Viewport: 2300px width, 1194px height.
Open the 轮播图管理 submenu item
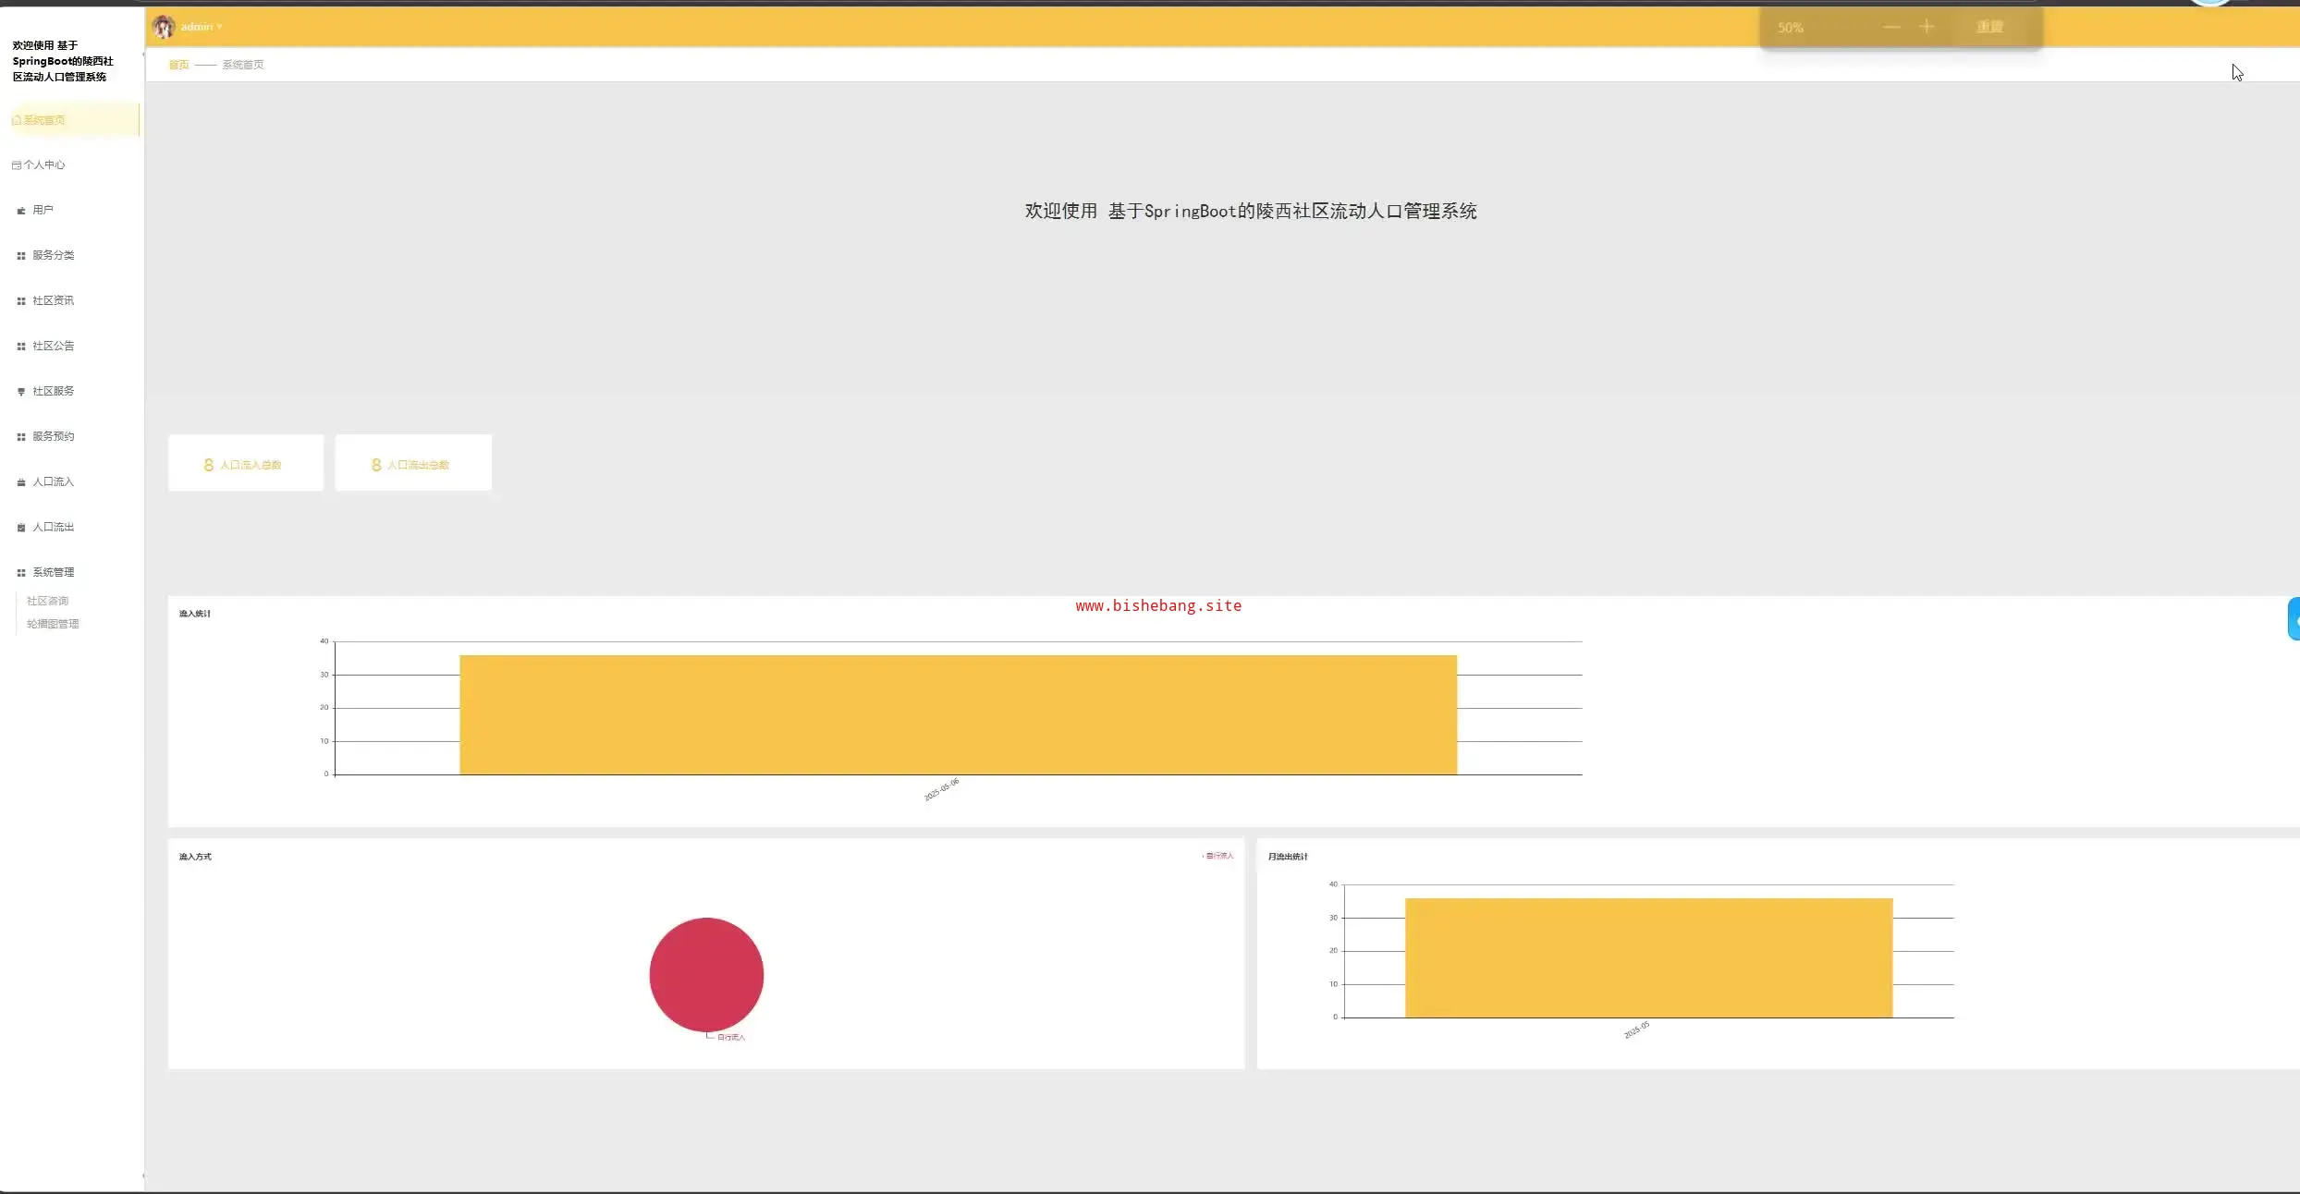pos(53,625)
